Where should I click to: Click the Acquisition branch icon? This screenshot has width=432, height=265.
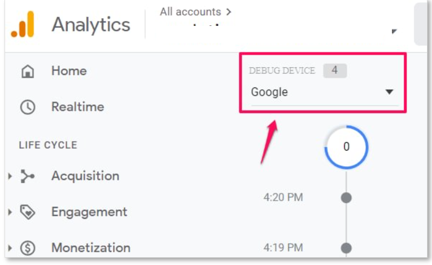click(28, 176)
